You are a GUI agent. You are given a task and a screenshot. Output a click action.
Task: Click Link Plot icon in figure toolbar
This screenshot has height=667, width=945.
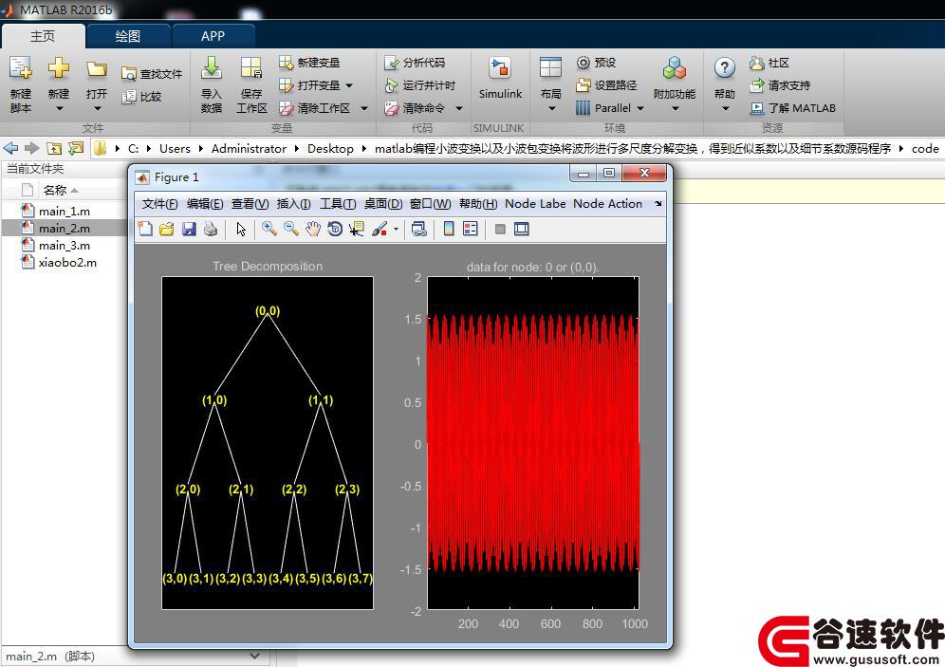click(418, 229)
